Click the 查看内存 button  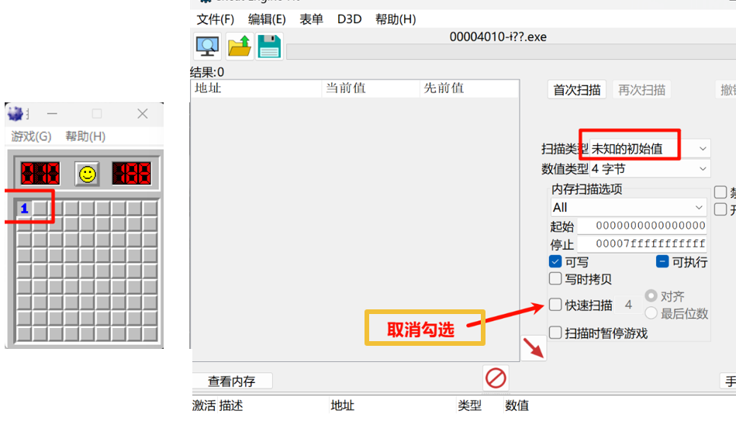pyautogui.click(x=232, y=381)
